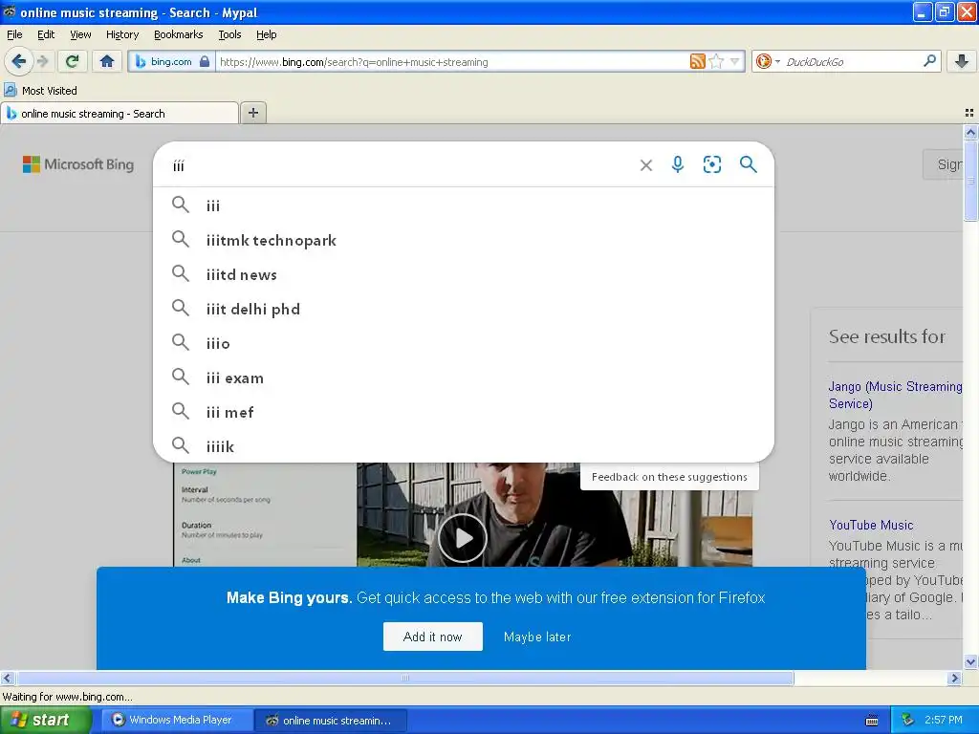
Task: Open the downloads arrow button
Action: 962,61
